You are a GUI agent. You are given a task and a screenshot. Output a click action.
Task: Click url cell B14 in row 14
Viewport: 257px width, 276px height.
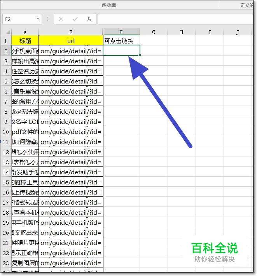71,172
